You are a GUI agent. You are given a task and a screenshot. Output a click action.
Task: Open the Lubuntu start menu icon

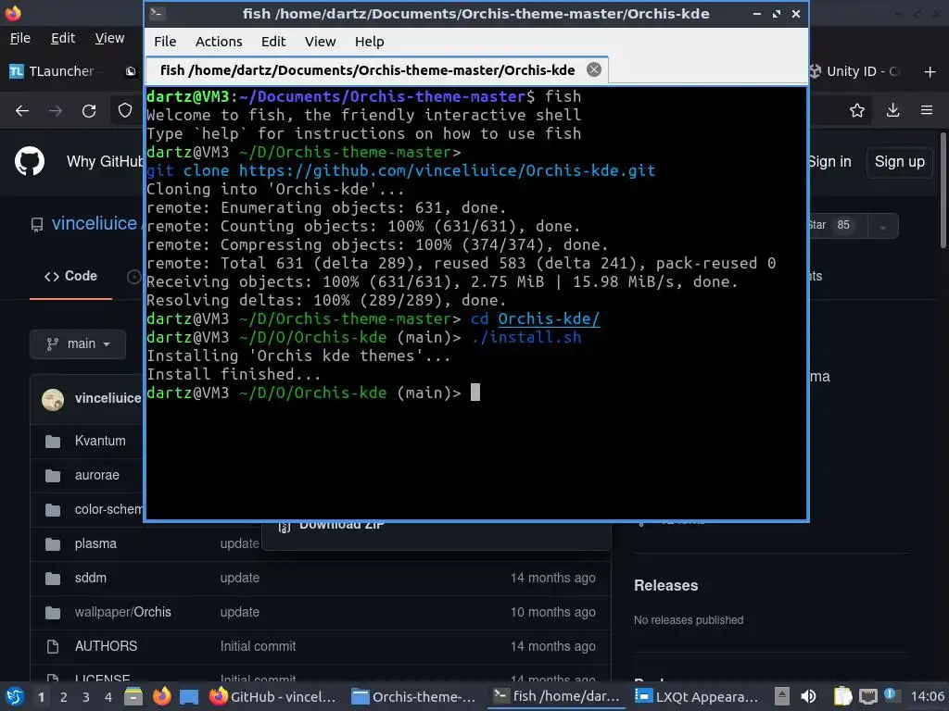point(15,696)
